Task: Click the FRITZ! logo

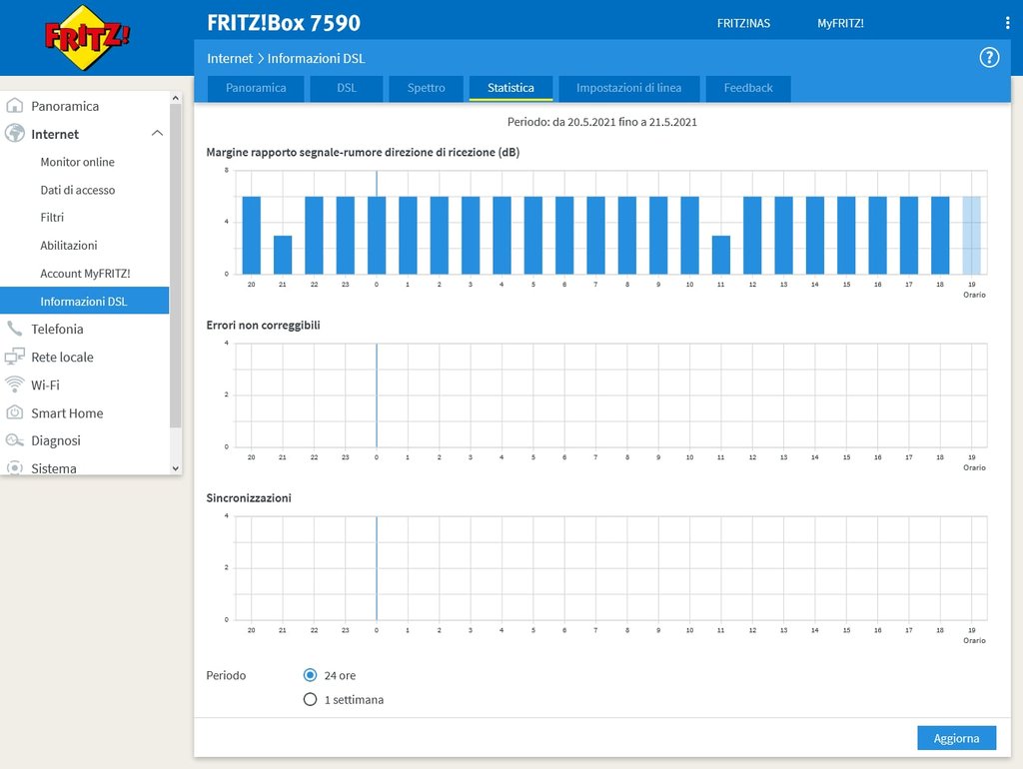Action: [x=87, y=37]
